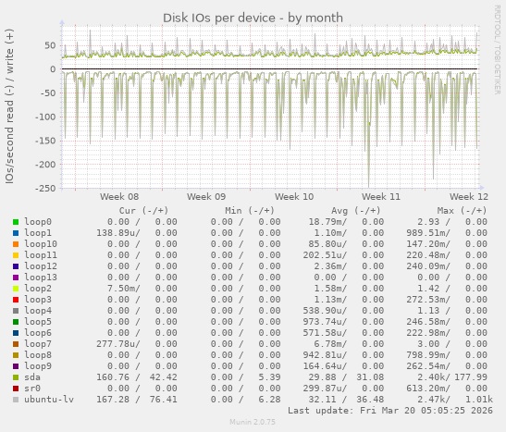Select the loop8 device label
The image size is (506, 432).
click(38, 355)
